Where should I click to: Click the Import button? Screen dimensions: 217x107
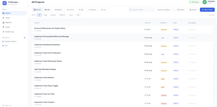181,10
